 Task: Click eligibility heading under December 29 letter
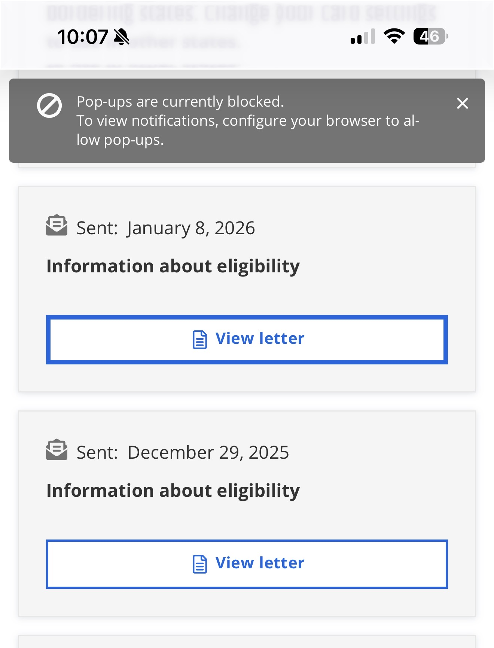pos(173,491)
